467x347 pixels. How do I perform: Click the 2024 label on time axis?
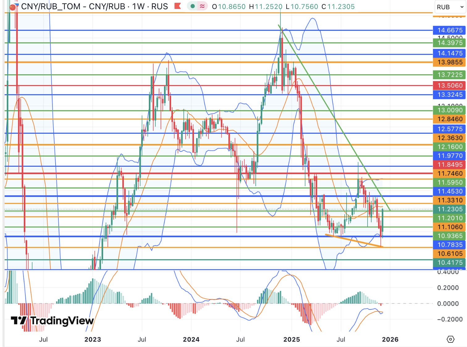point(191,339)
